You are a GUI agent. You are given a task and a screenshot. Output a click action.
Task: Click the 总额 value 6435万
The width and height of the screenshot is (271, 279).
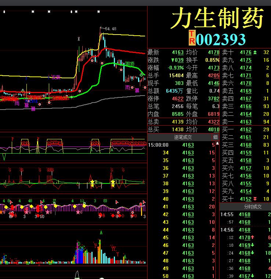point(174,91)
